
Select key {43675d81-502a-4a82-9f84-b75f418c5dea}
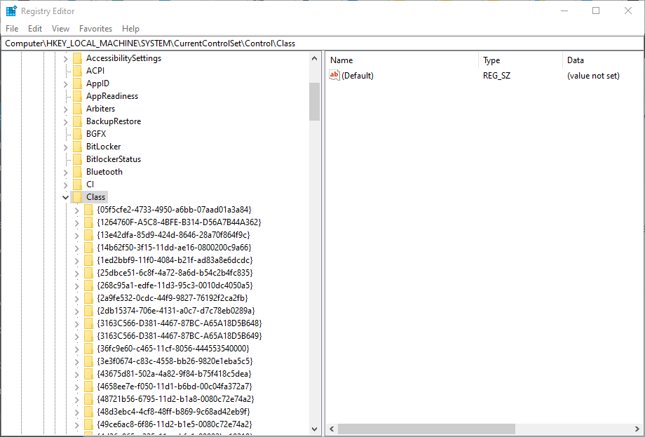point(174,374)
